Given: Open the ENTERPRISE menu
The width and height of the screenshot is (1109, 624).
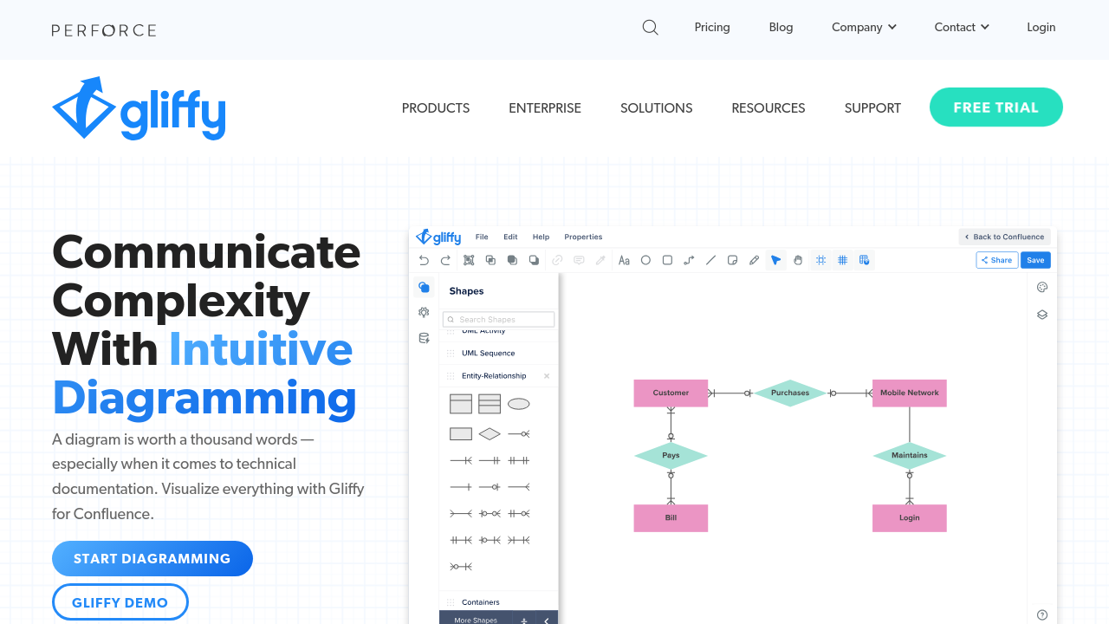Looking at the screenshot, I should [545, 108].
